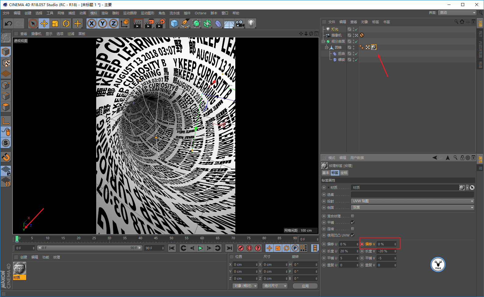The width and height of the screenshot is (484, 297).
Task: Open the array/instance generator icon
Action: point(207,23)
